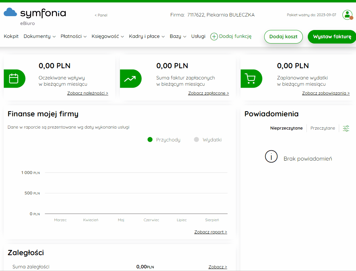
Task: Click the Wystaw fakturę button
Action: pos(332,37)
